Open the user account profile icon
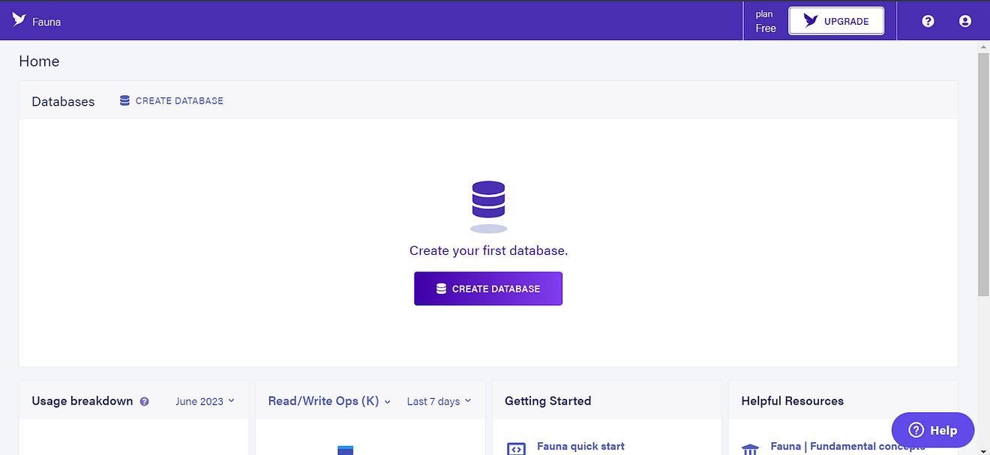The image size is (990, 455). 965,21
